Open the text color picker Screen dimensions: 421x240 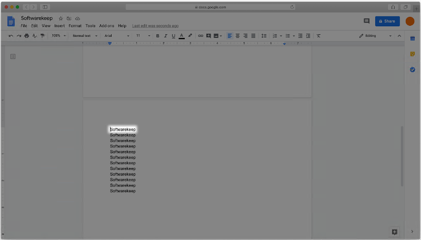coord(182,36)
